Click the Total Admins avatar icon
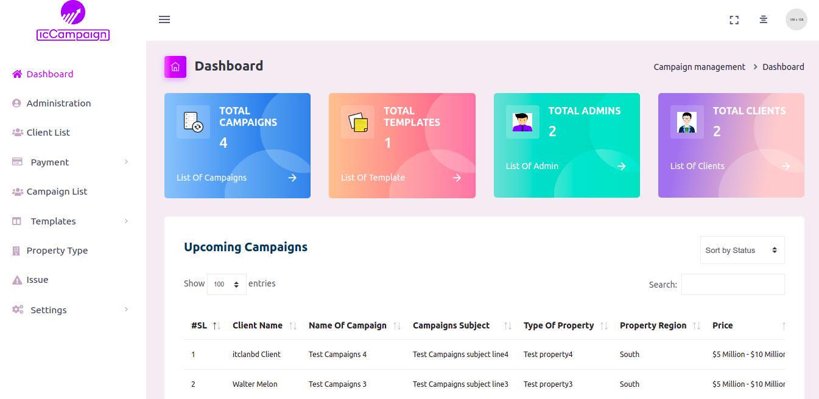 (522, 122)
